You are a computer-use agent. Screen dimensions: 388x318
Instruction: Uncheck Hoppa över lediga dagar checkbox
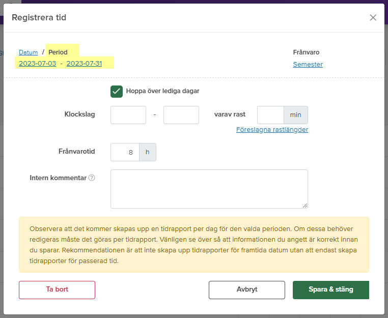click(117, 92)
